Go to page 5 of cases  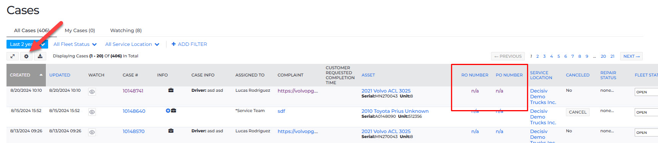point(559,56)
